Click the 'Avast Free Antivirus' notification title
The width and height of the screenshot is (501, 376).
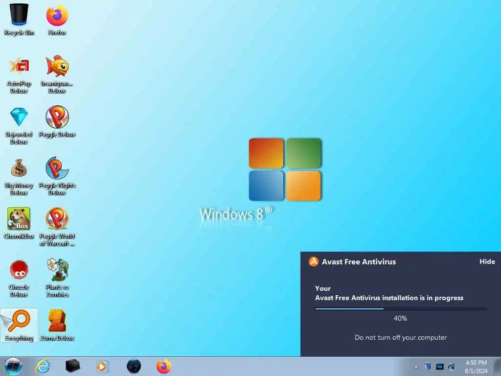click(359, 262)
